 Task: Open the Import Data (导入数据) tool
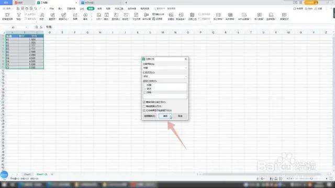pyautogui.click(x=259, y=16)
